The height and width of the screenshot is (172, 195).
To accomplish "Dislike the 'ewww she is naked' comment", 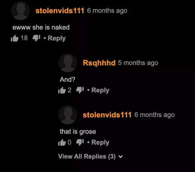I will point(36,38).
